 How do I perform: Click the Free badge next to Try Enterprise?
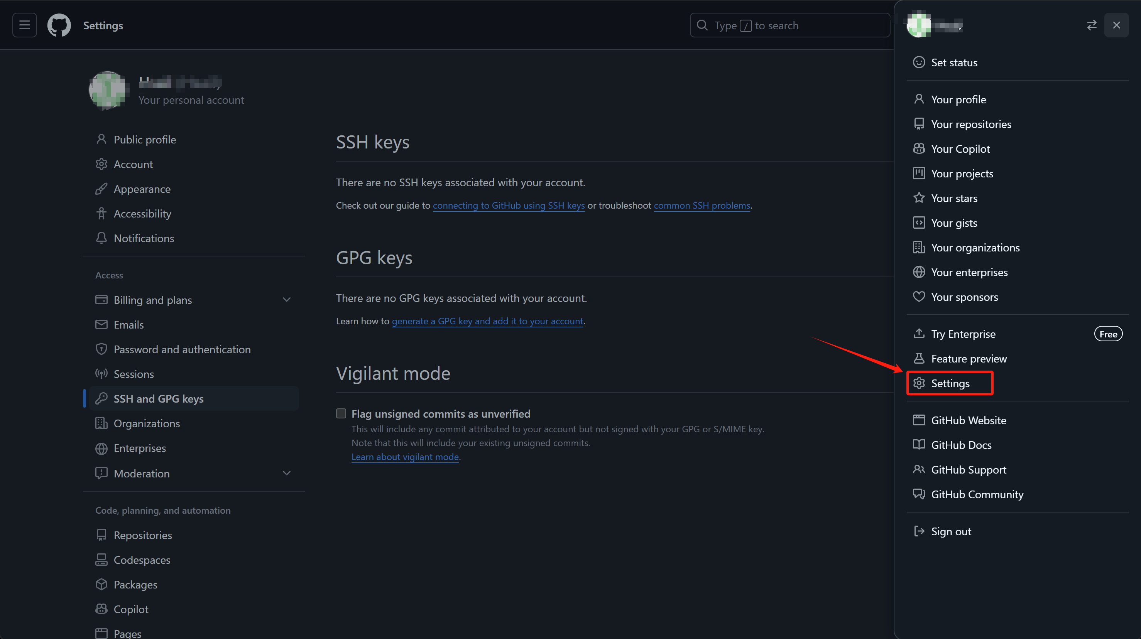(x=1108, y=334)
